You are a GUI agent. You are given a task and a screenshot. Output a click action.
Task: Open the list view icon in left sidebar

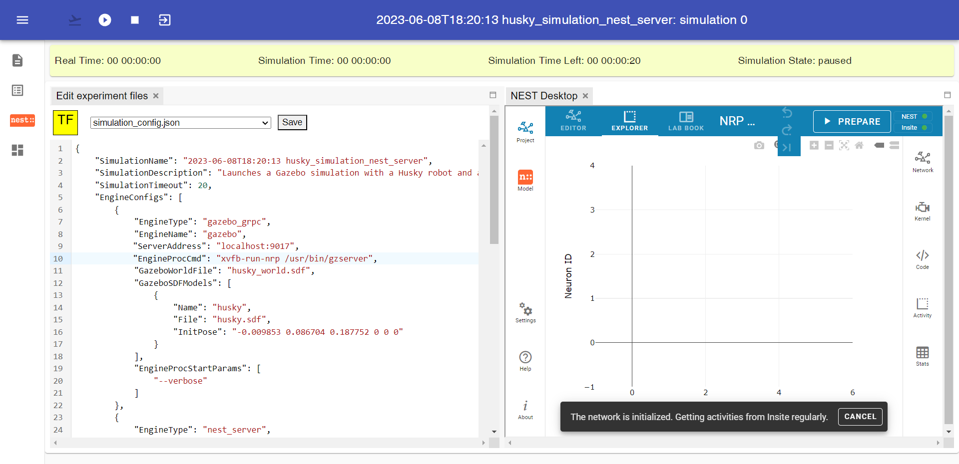17,90
